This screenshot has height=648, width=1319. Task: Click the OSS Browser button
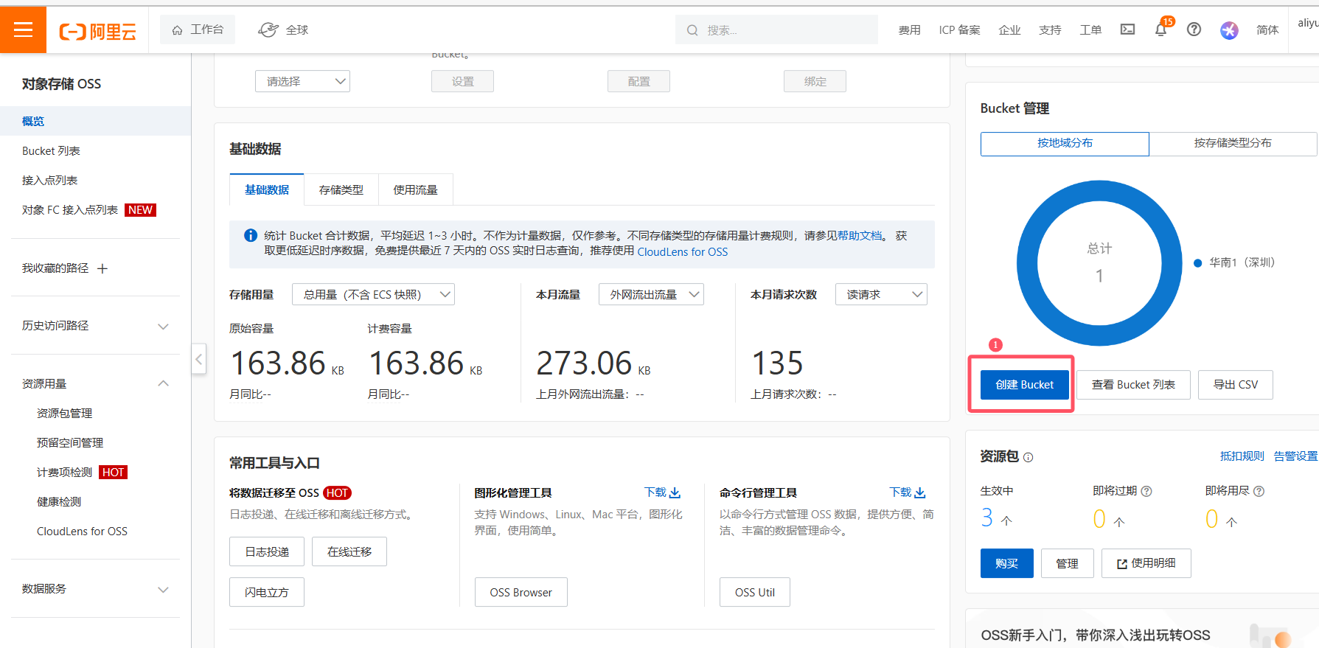click(521, 592)
